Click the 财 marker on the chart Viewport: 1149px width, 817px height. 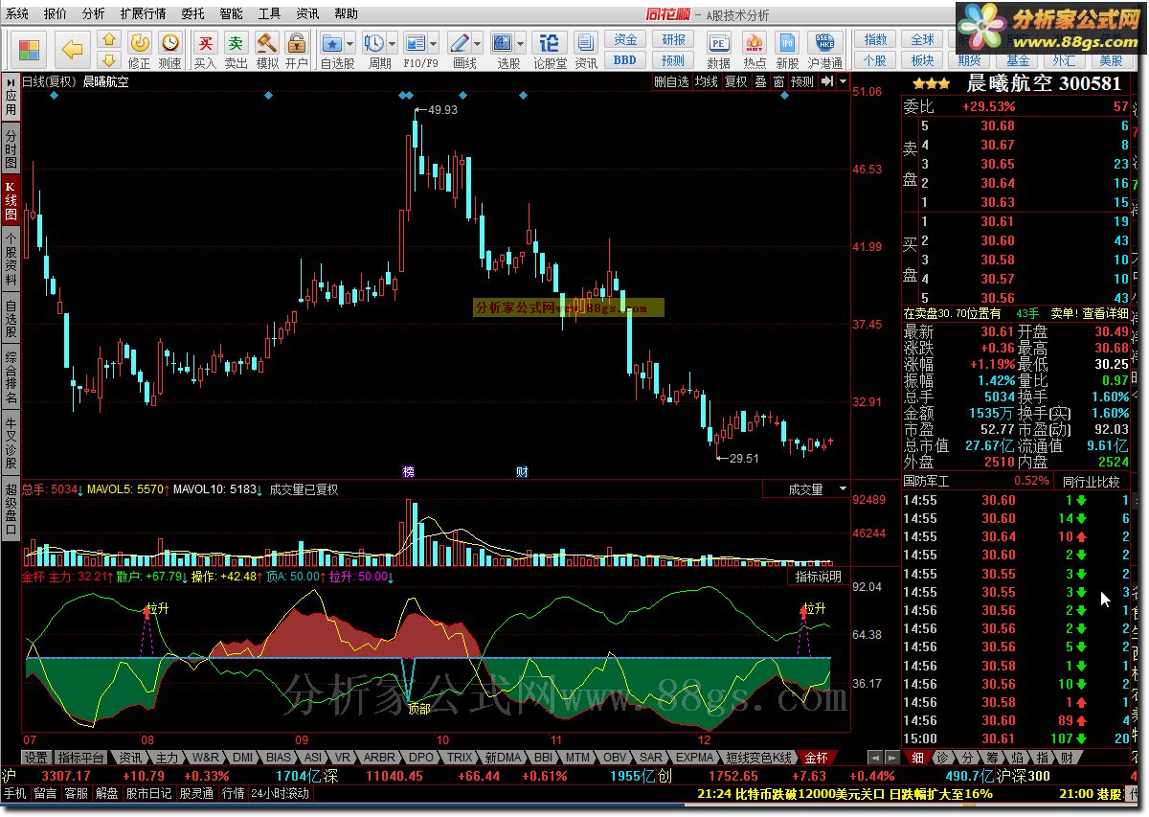pos(522,471)
